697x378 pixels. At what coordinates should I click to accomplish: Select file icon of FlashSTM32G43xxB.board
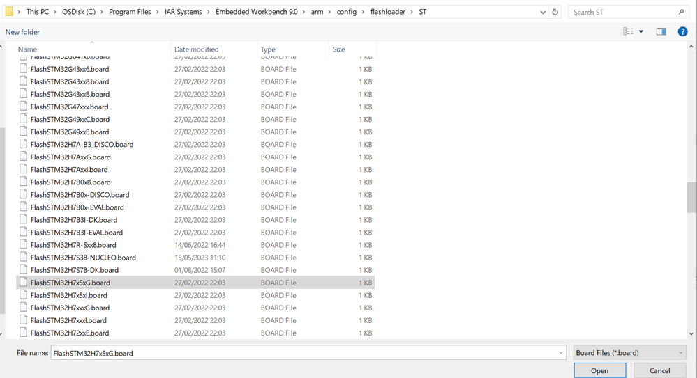(x=23, y=93)
